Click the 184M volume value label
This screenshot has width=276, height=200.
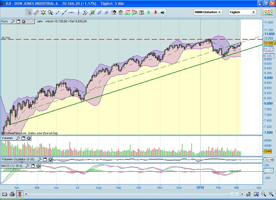(268, 151)
